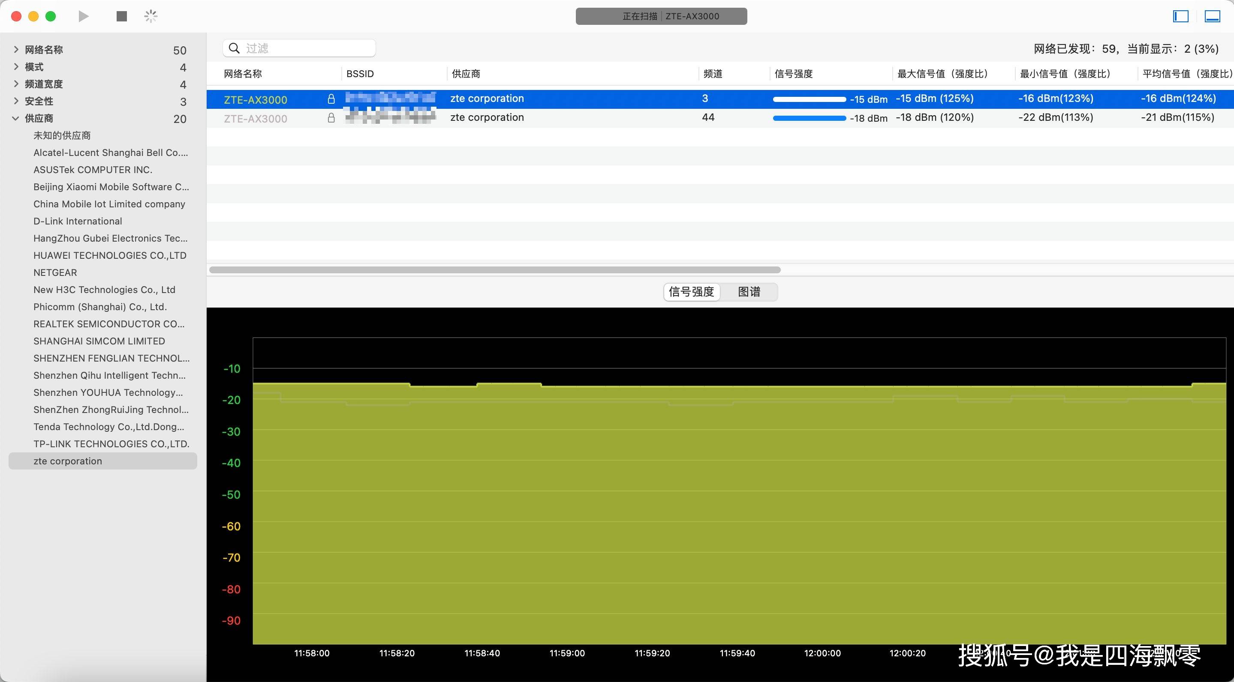
Task: Select HUAWEI TECHNOLOGIES CO.,LTD vendor
Action: (110, 256)
